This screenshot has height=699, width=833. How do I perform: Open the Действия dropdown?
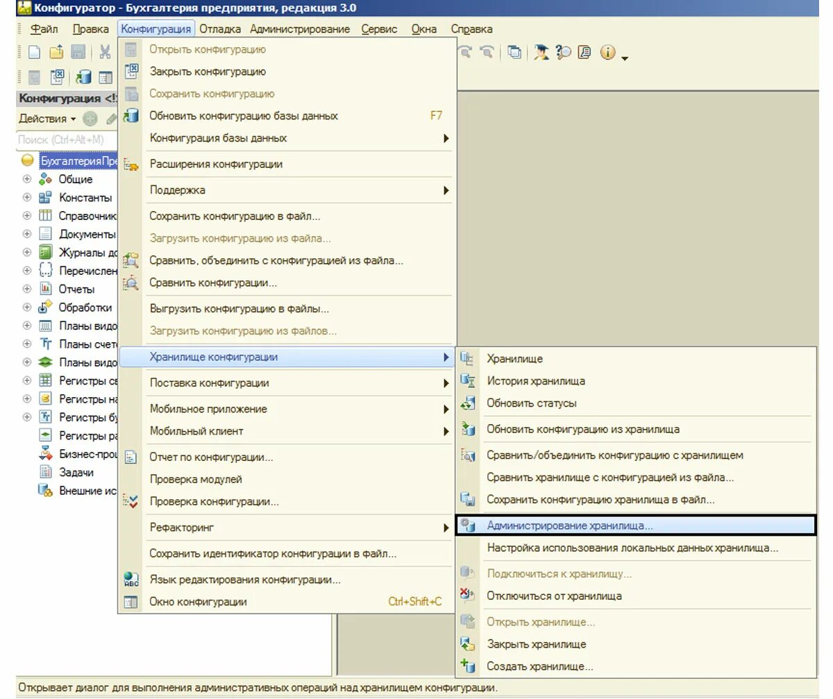click(x=47, y=119)
